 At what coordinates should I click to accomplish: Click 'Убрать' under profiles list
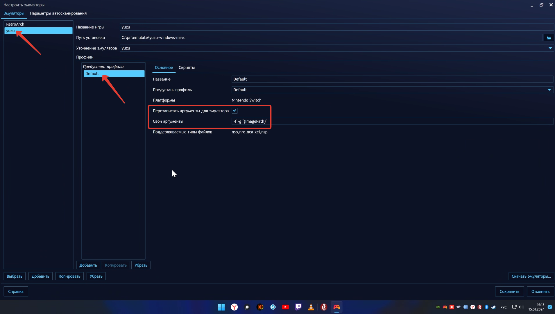141,265
